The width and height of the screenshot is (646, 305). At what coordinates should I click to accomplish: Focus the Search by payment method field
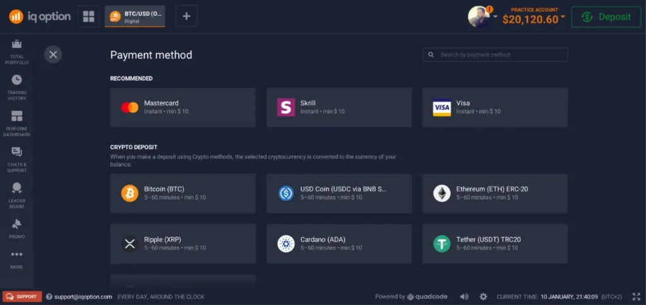[x=495, y=54]
